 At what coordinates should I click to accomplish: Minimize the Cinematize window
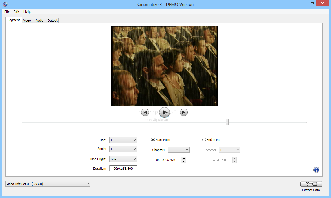304,4
